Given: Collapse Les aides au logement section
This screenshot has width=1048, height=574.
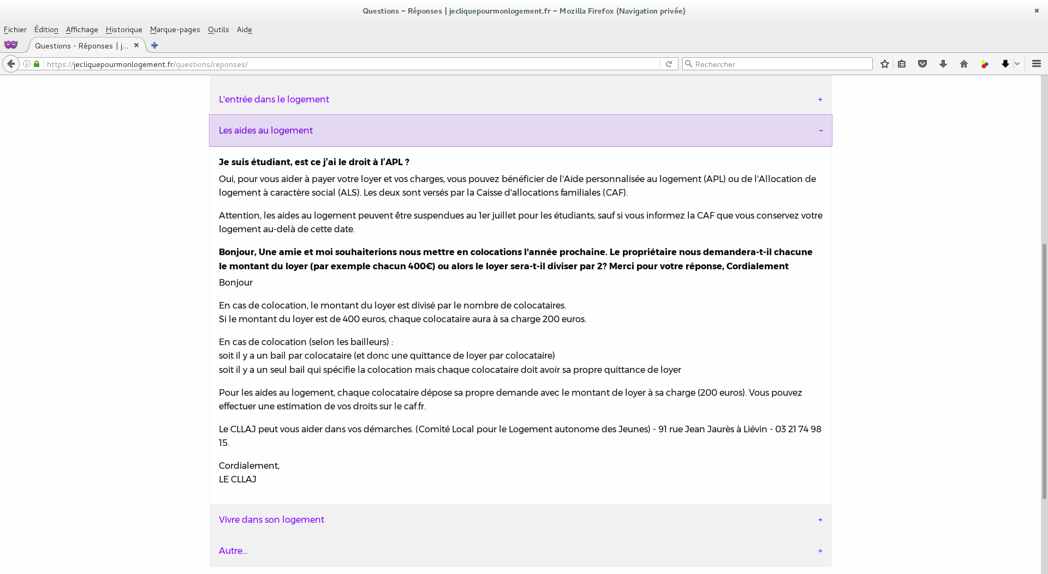Looking at the screenshot, I should [x=521, y=130].
